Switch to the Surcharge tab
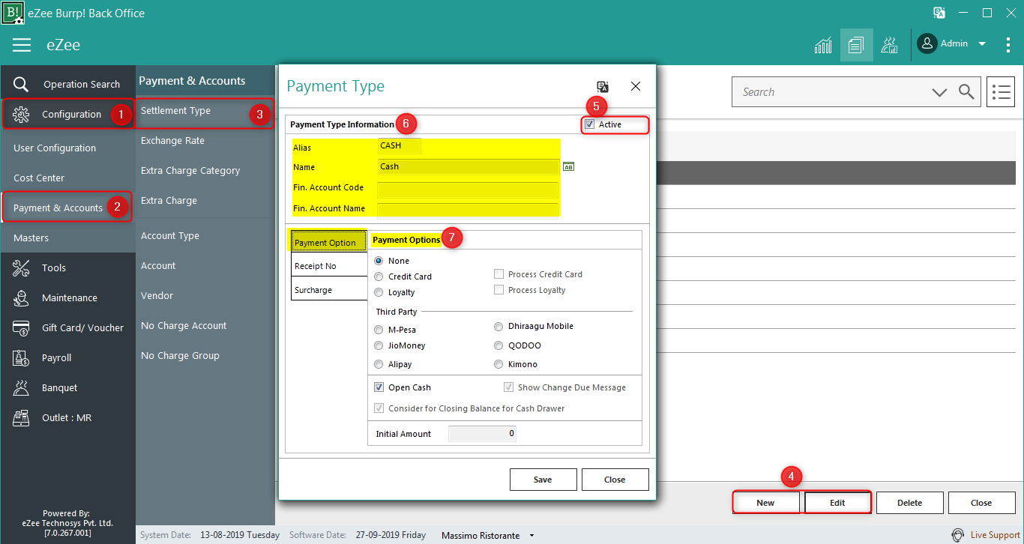This screenshot has height=544, width=1024. [x=328, y=290]
